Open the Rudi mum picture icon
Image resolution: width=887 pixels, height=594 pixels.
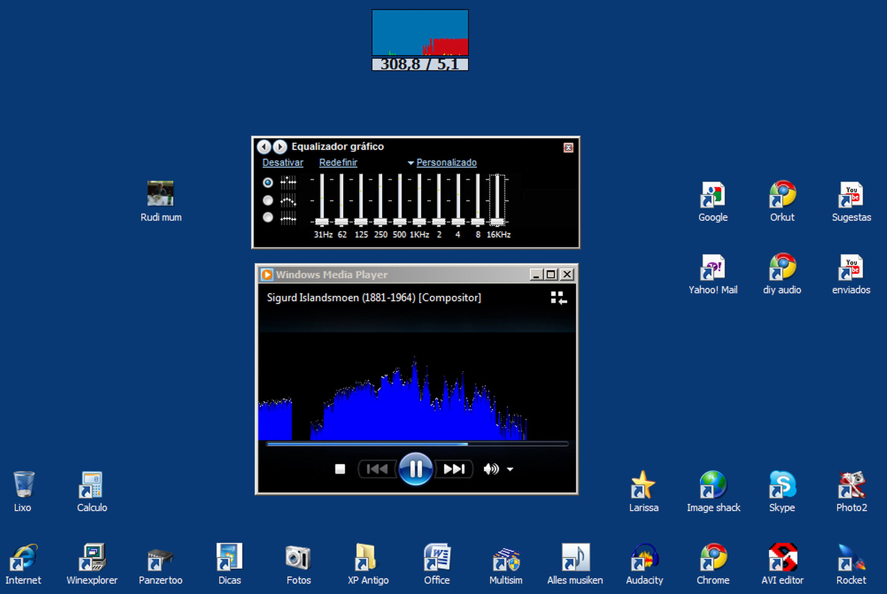(160, 193)
